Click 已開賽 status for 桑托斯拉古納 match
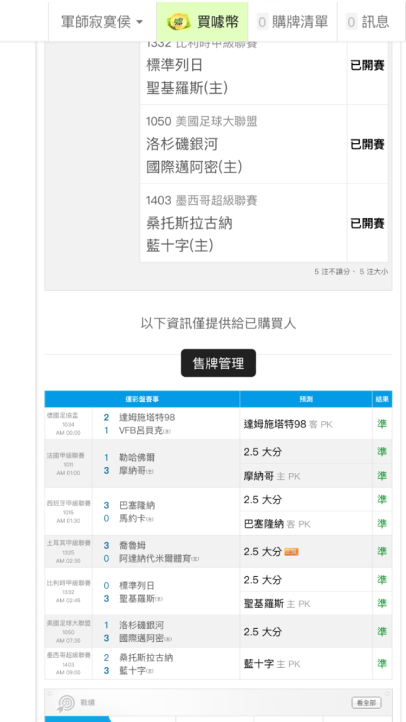The image size is (406, 722). (x=367, y=224)
